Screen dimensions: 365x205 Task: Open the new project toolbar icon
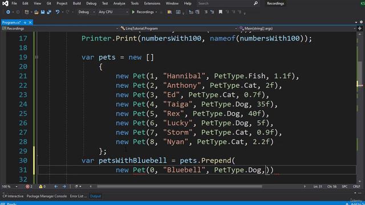[x=27, y=12]
